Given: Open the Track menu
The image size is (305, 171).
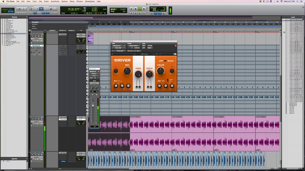Looking at the screenshot, I should [34, 1].
